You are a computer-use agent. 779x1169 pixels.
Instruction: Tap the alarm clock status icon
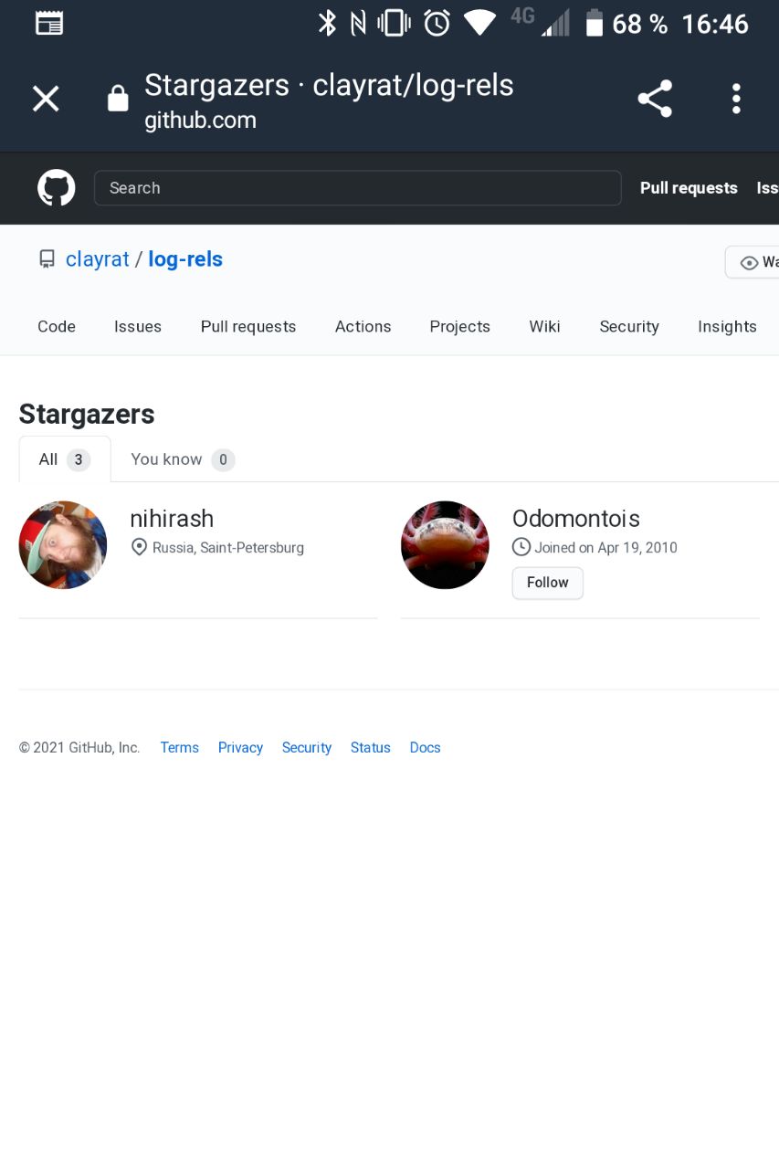(x=437, y=23)
